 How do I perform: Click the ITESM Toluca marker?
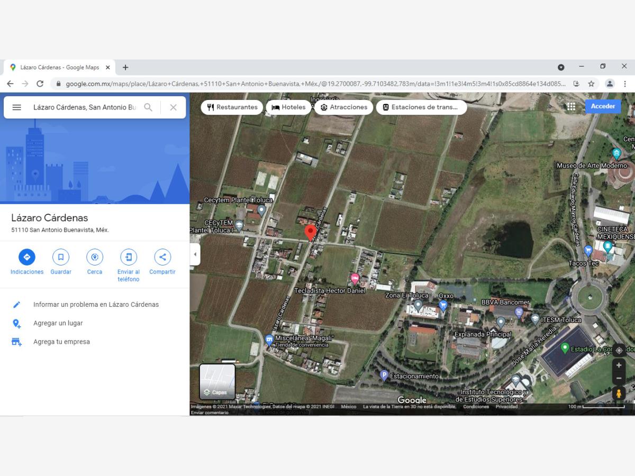(535, 319)
